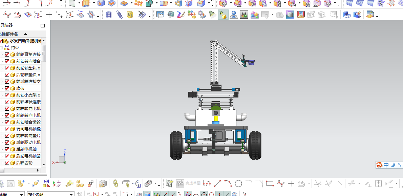Screen dimensions: 403x196
Task: Click the blue stepped block icon
Action: coord(347,14)
